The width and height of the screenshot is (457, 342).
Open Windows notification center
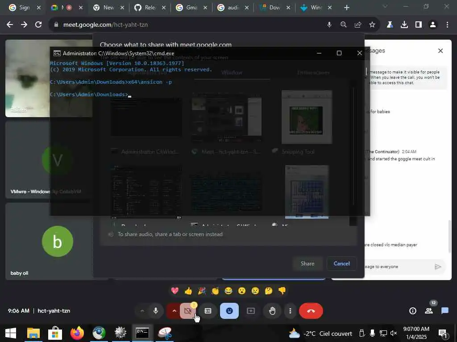[443, 333]
